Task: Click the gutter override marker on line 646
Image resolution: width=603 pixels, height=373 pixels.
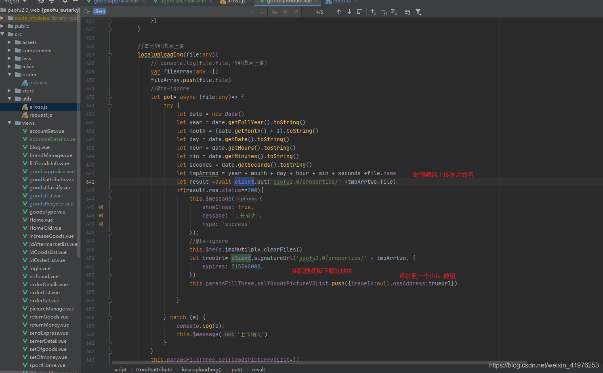Action: [x=101, y=216]
